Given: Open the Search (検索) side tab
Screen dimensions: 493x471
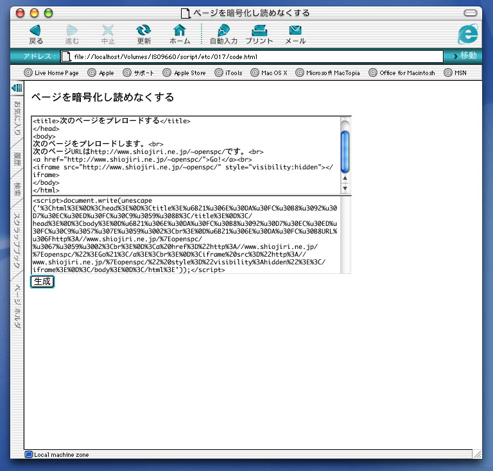Looking at the screenshot, I should pyautogui.click(x=17, y=189).
